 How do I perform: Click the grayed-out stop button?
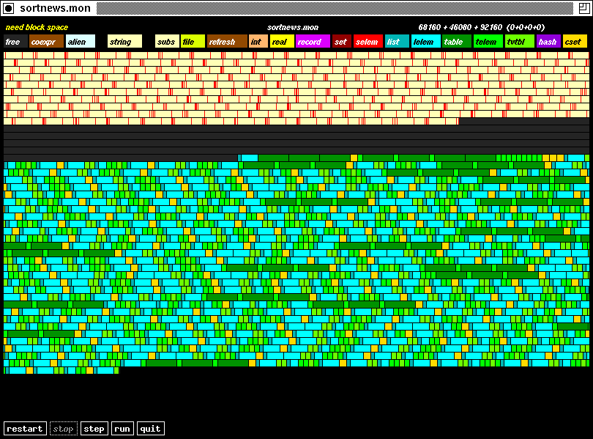[64, 429]
